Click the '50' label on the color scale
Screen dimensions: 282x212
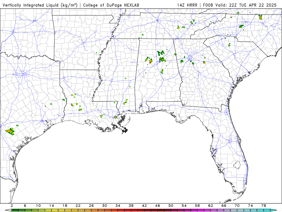click(171, 206)
